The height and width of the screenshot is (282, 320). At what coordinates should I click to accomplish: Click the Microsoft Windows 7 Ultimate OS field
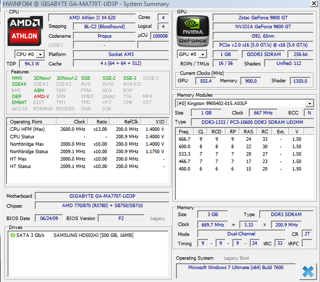[x=236, y=271]
